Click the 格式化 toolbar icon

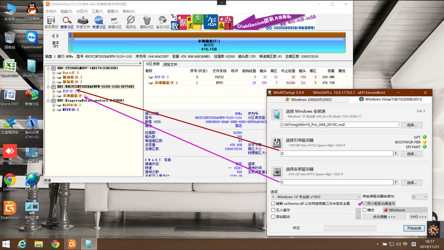click(131, 22)
